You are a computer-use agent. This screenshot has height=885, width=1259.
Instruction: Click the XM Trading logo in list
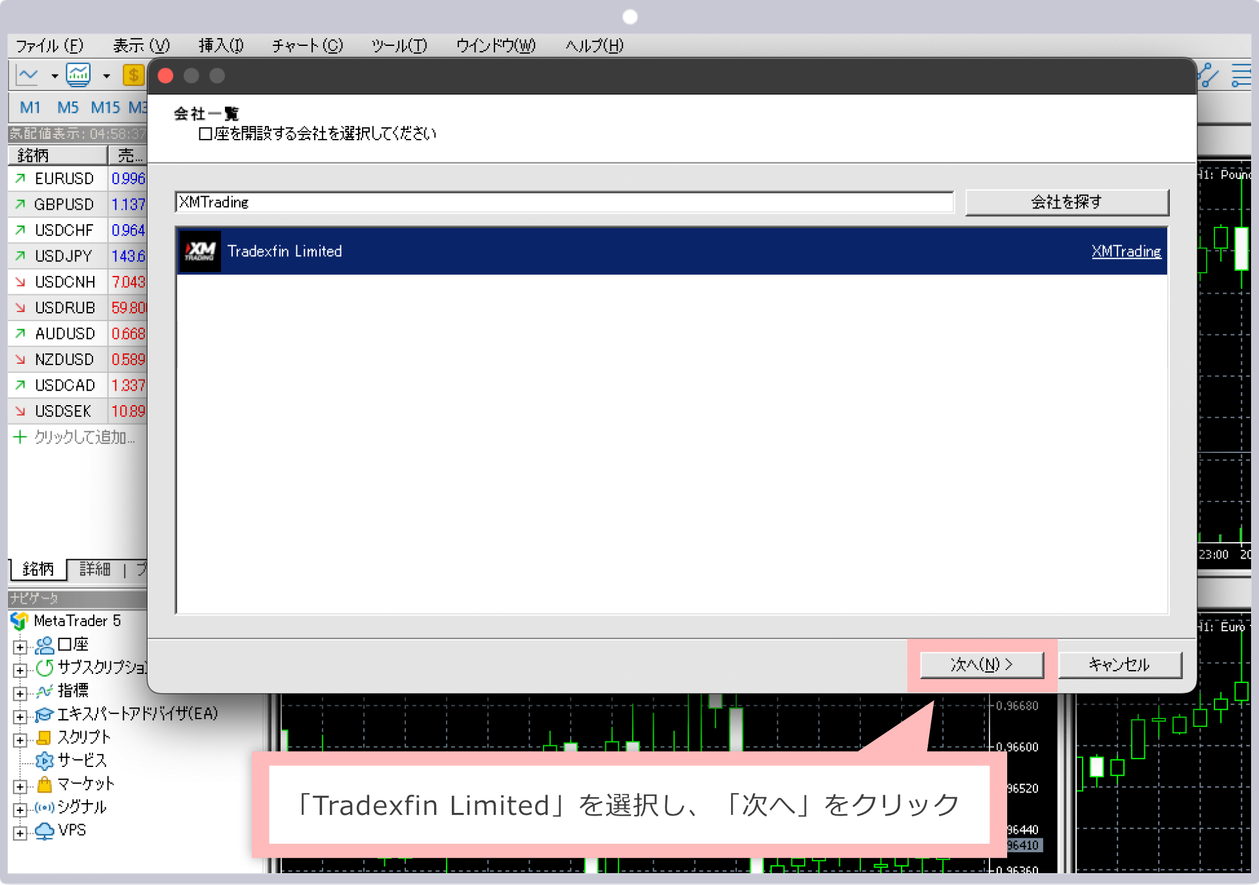tap(200, 251)
